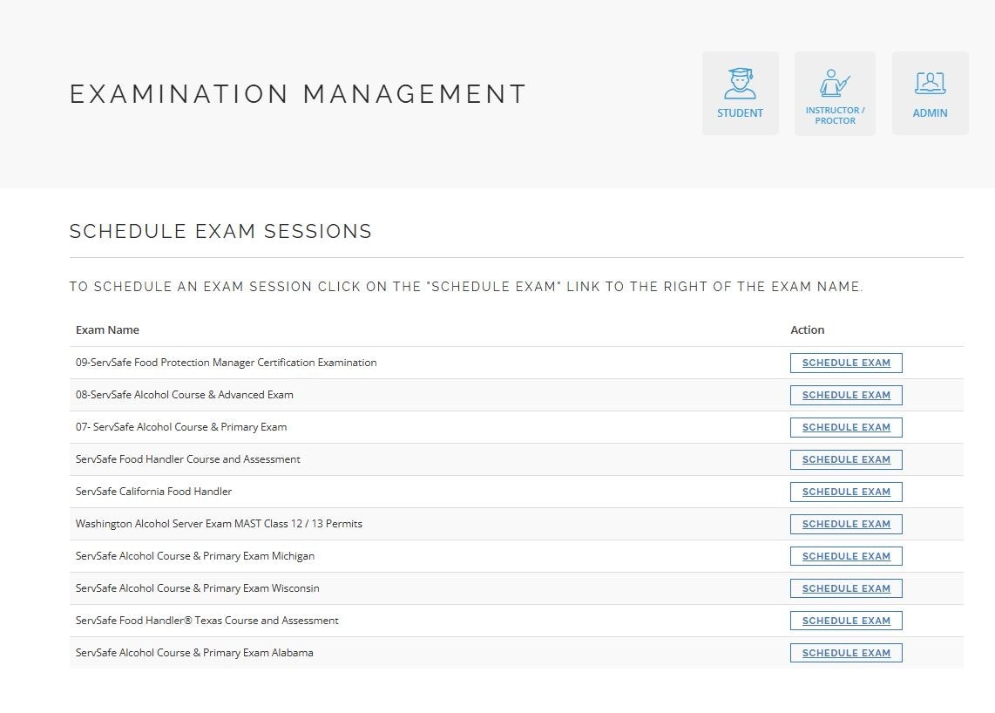Viewport: 995px width, 713px height.
Task: Schedule Alcohol Primary Exam Alabama
Action: tap(846, 653)
